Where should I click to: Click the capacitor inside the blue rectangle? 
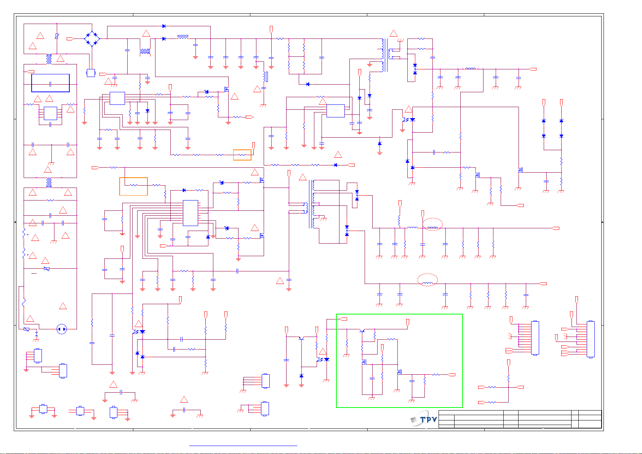click(50, 84)
